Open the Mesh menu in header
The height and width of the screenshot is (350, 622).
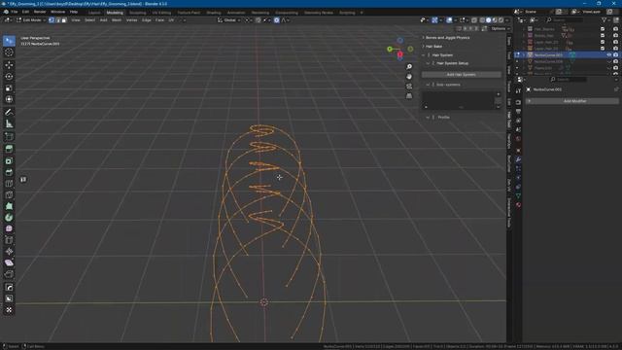tap(117, 20)
